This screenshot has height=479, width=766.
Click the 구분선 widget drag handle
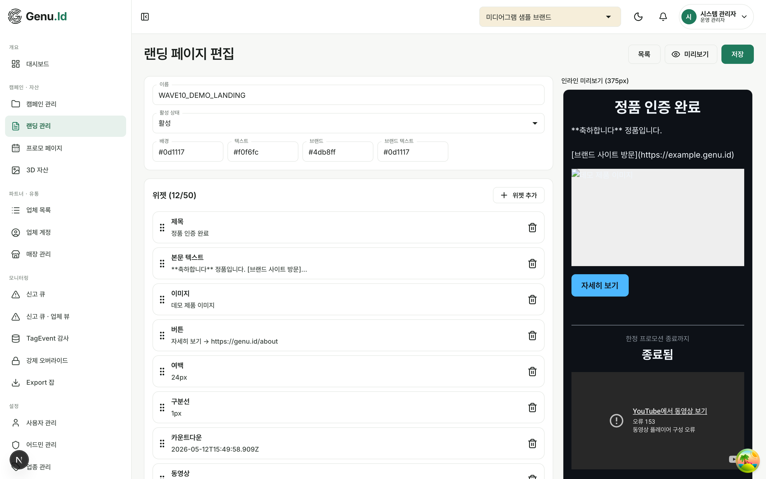click(162, 408)
